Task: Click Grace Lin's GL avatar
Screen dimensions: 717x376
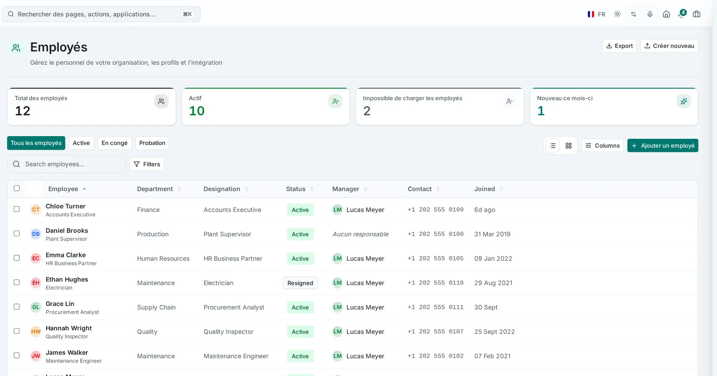Action: point(36,307)
